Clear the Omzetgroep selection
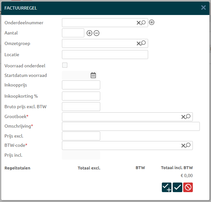 point(139,43)
